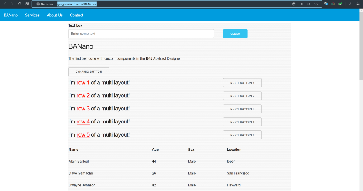Follow the red 'row 1' link
This screenshot has height=191, width=363.
point(83,83)
